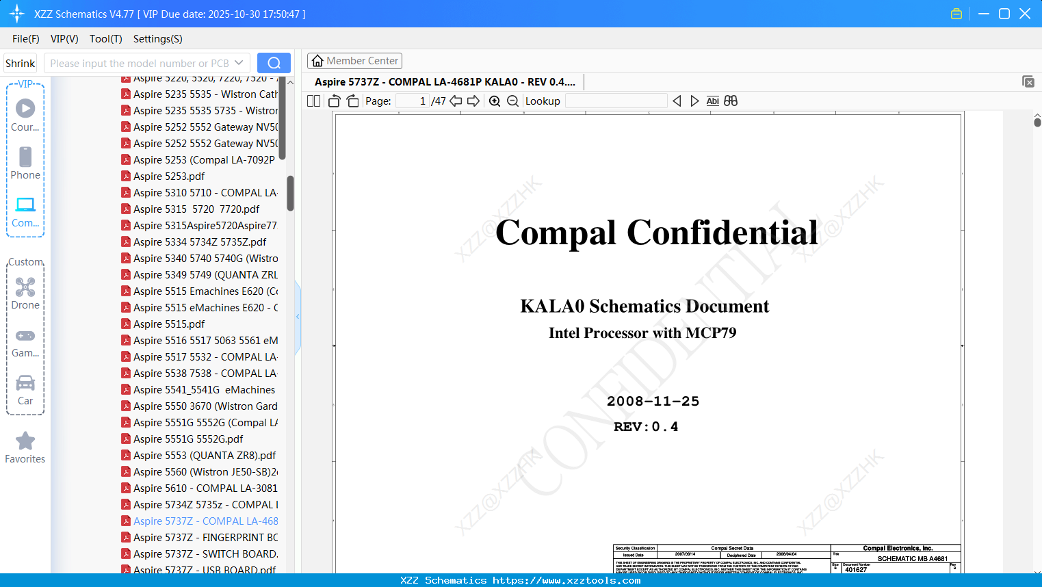This screenshot has width=1042, height=587.
Task: Click the binoculars search icon
Action: 731,101
